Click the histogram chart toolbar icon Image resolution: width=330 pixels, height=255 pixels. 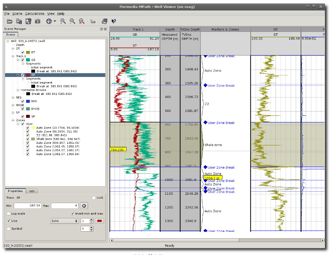[x=93, y=21]
